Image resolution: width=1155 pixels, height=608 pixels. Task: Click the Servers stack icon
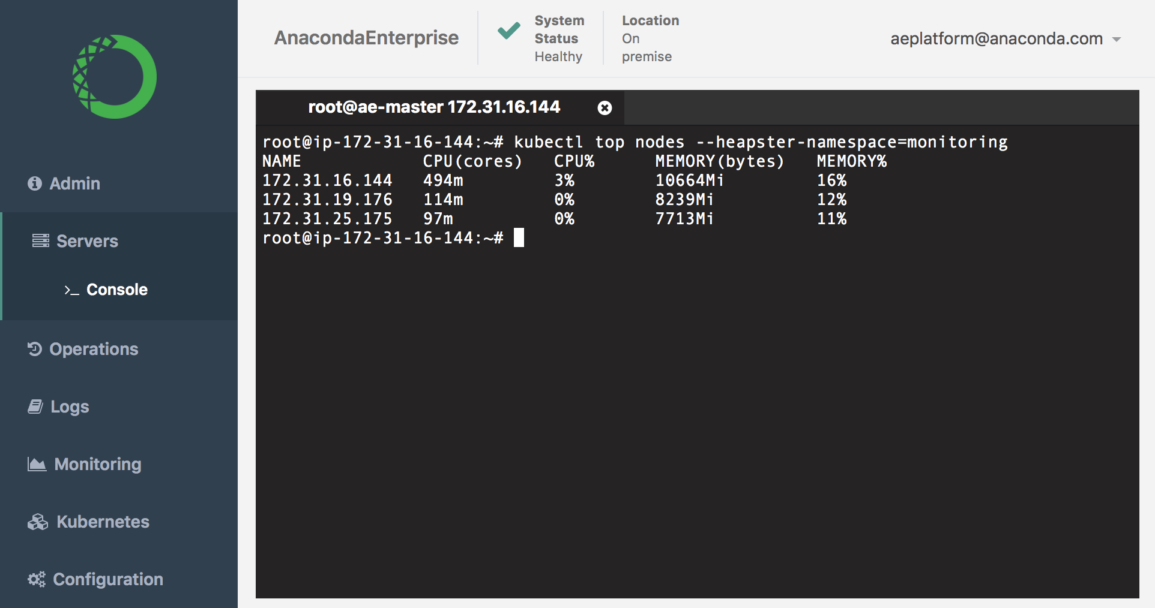(x=41, y=241)
